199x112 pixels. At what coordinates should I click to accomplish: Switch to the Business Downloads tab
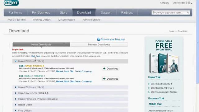(x=99, y=44)
